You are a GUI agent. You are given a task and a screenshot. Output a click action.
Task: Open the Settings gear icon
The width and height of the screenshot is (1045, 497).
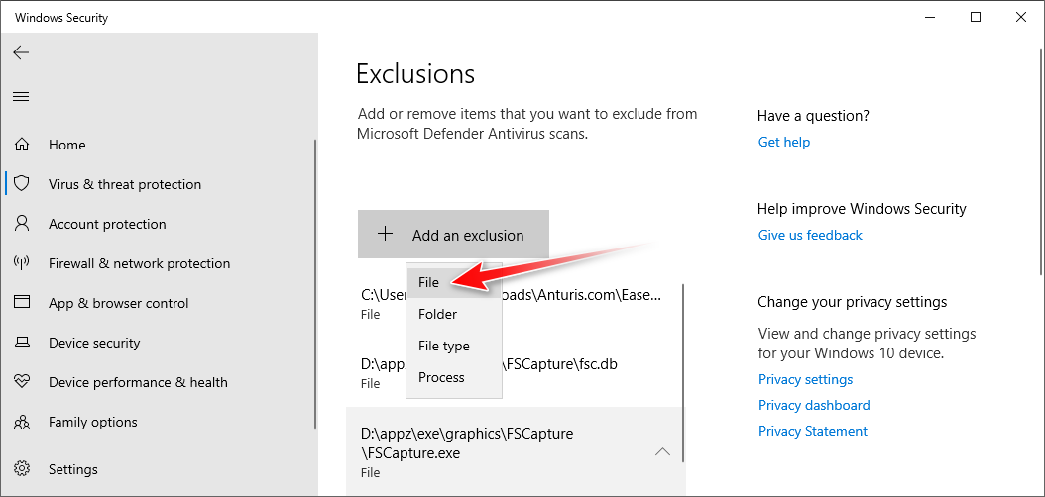point(21,469)
